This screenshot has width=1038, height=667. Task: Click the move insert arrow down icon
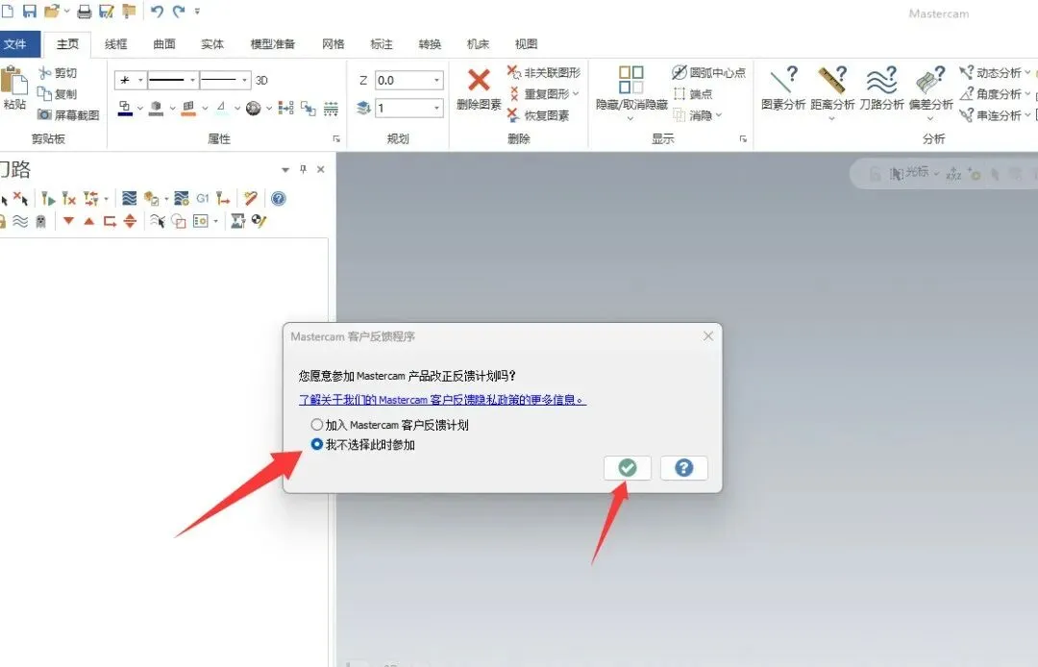(68, 221)
